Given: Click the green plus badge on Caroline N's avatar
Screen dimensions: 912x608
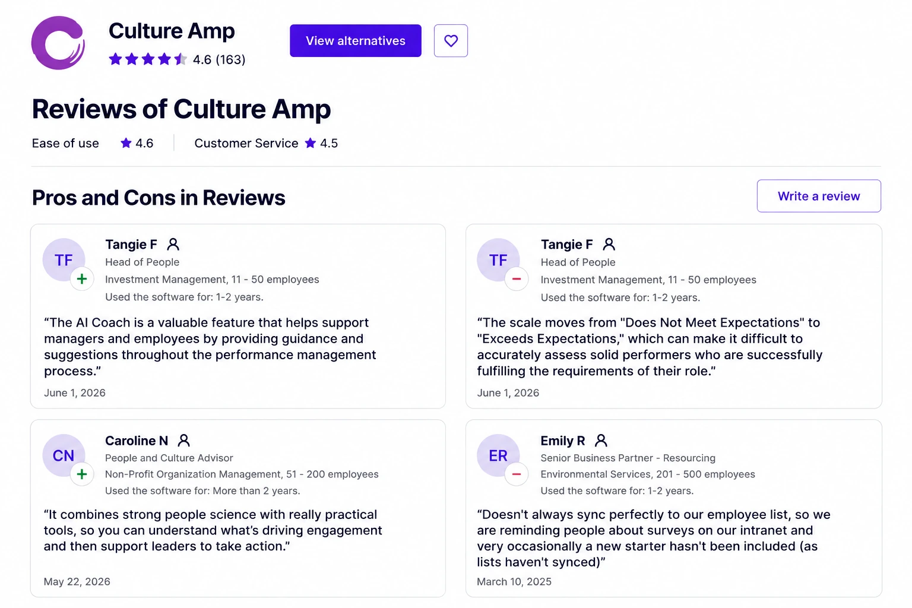Looking at the screenshot, I should coord(82,474).
